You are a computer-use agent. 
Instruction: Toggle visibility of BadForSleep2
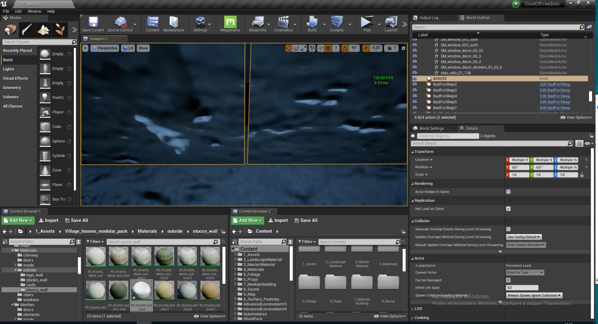point(414,84)
